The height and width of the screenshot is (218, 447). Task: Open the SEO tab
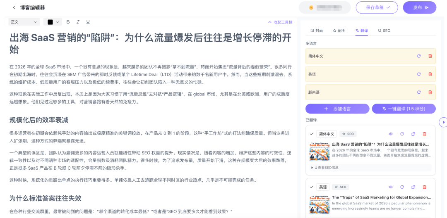click(384, 31)
